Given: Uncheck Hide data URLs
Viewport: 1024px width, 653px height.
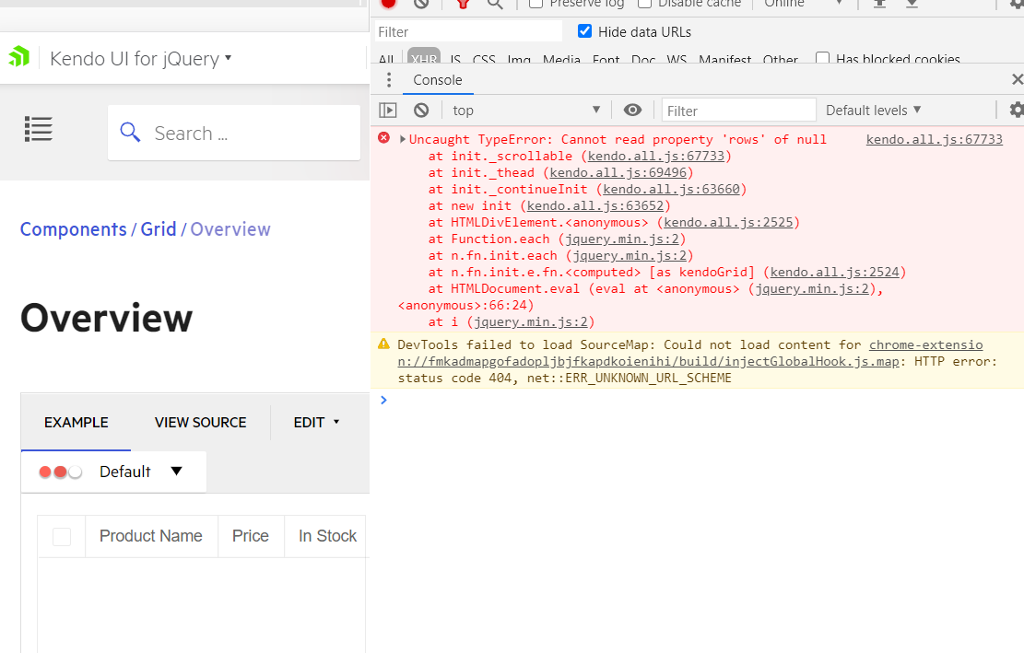Looking at the screenshot, I should 584,31.
